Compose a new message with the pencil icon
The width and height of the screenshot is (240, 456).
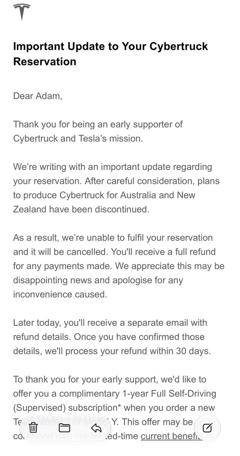coord(207,427)
